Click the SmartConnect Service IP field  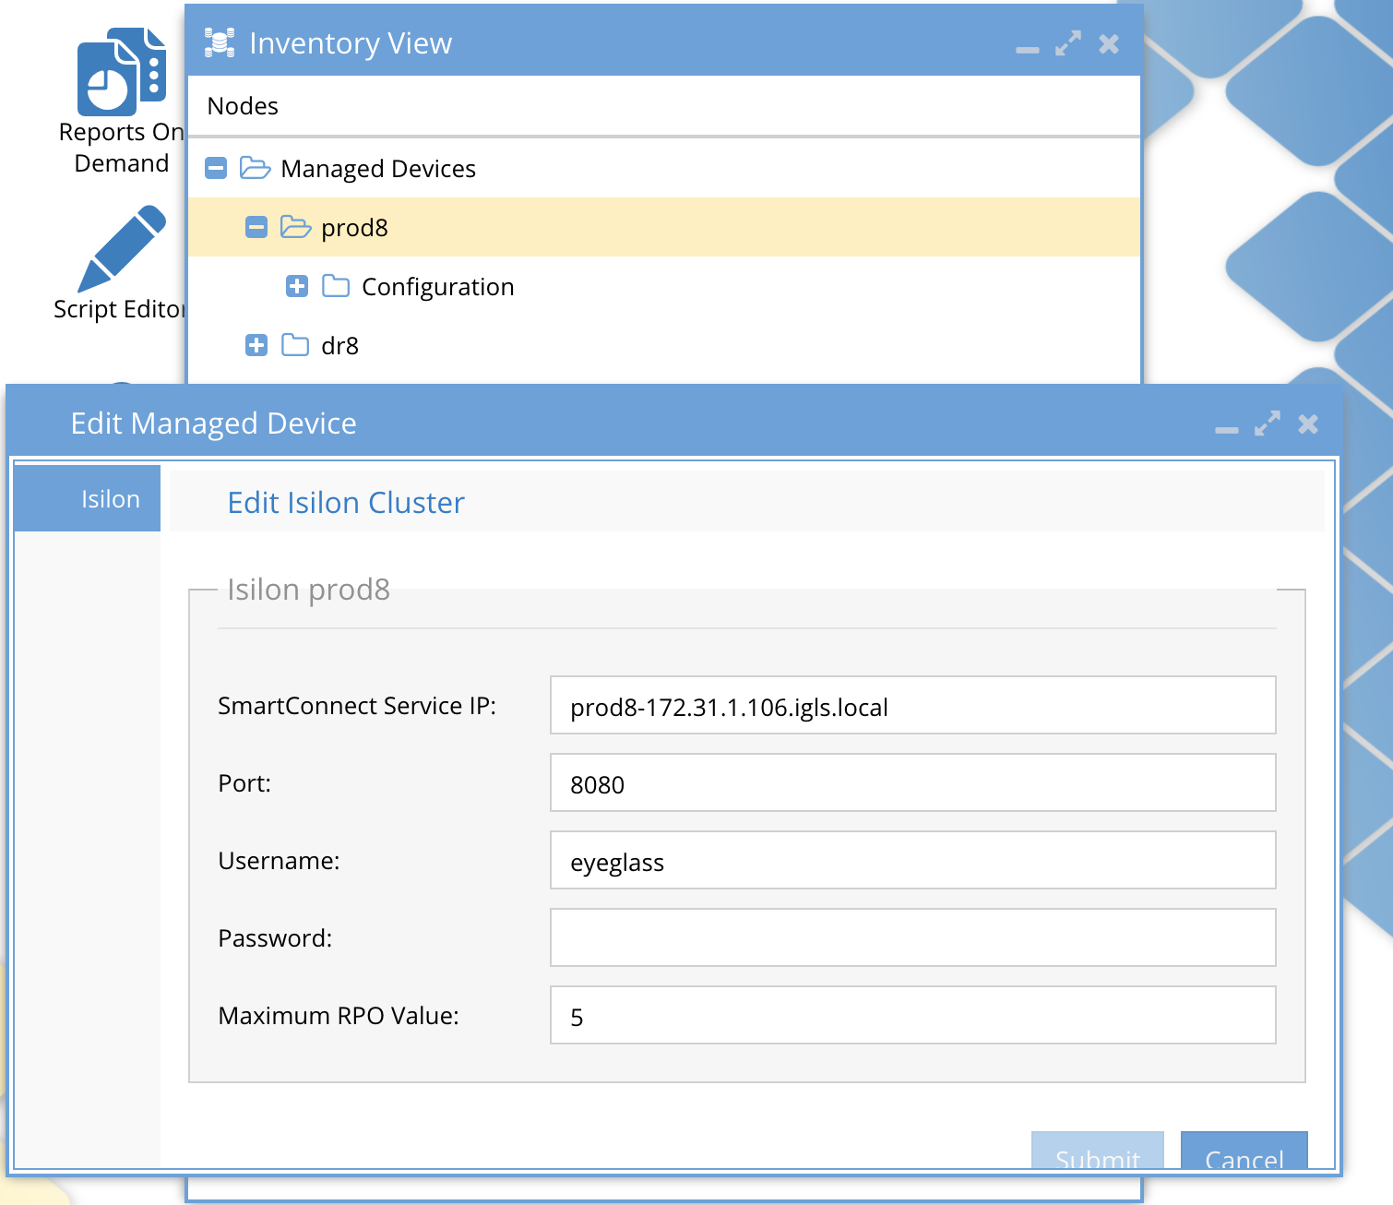coord(913,705)
